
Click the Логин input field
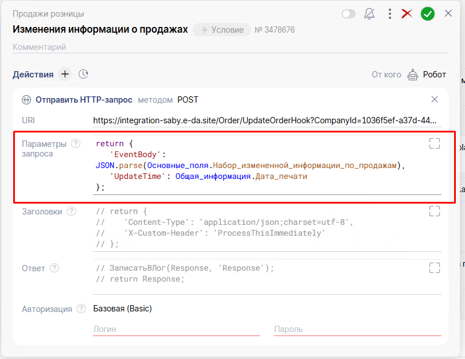click(176, 329)
